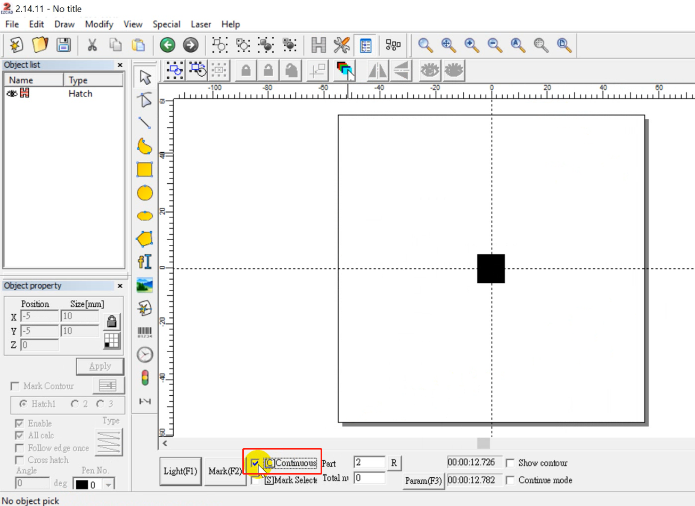Open the Edit menu
The width and height of the screenshot is (695, 506).
click(x=36, y=24)
